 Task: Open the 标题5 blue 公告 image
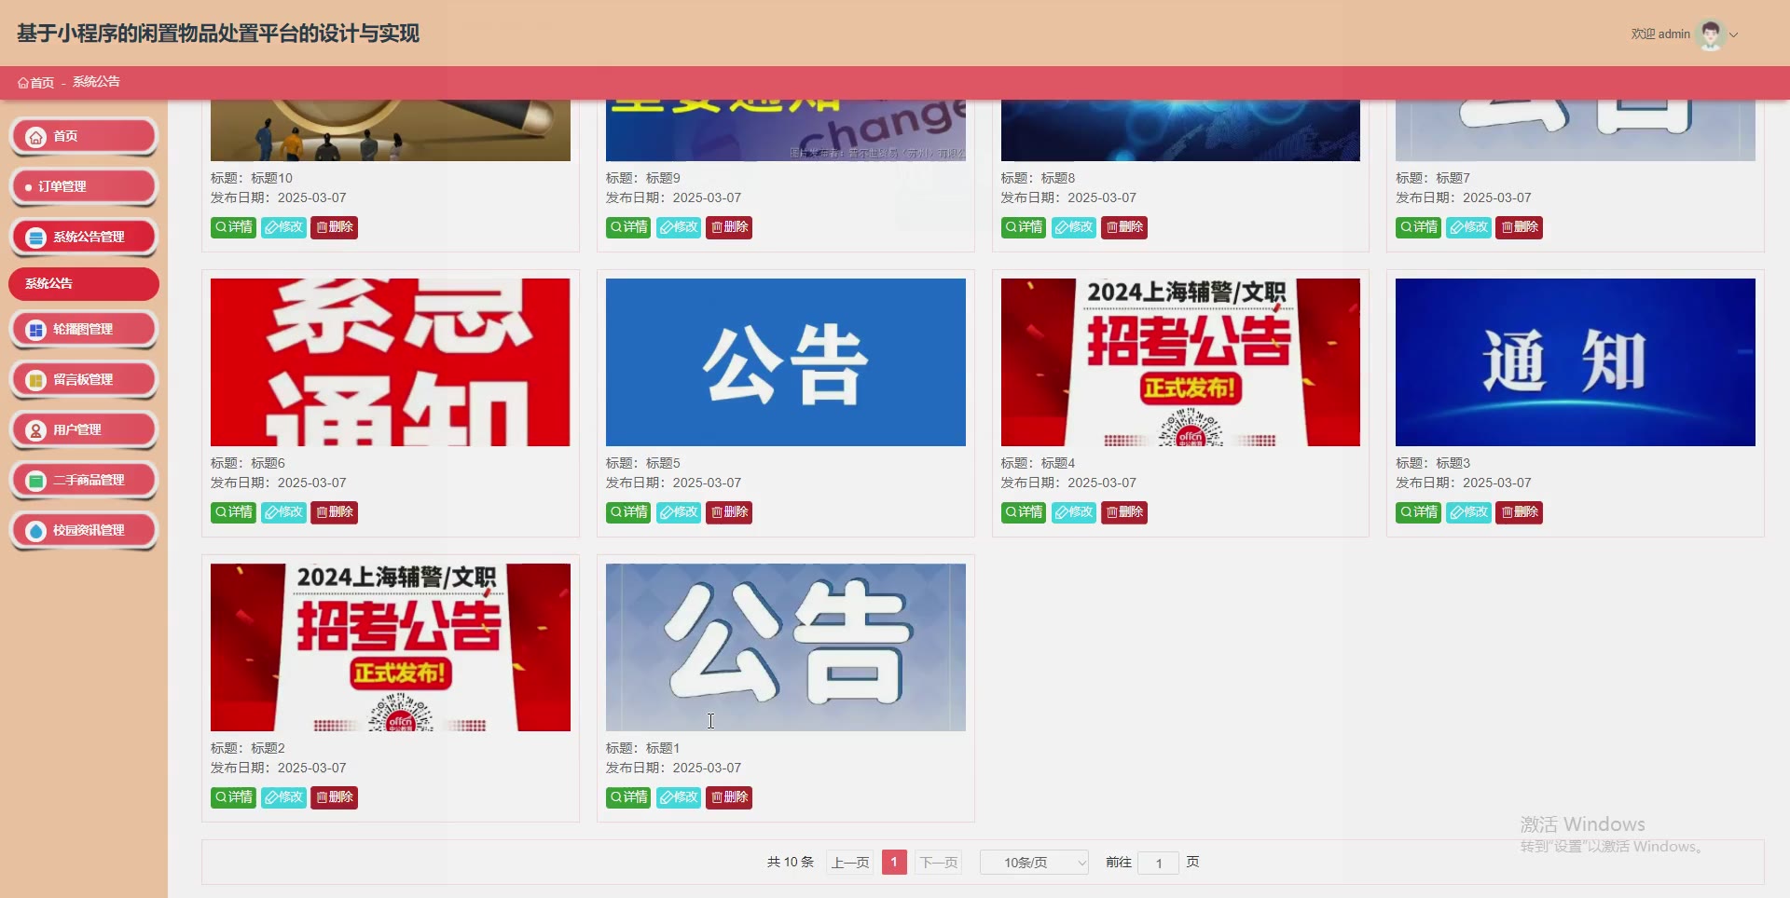(786, 362)
